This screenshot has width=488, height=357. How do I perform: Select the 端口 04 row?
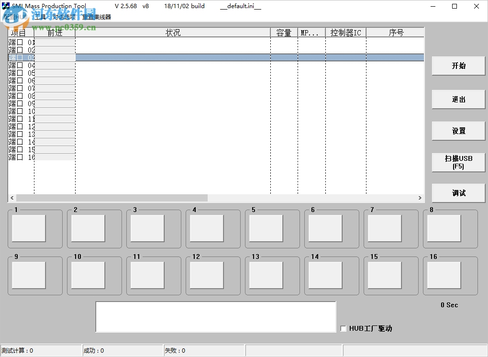tap(216, 65)
